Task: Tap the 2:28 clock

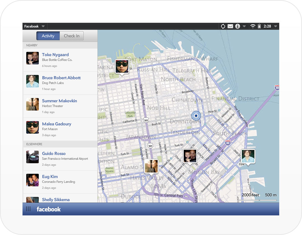Action: click(x=267, y=26)
